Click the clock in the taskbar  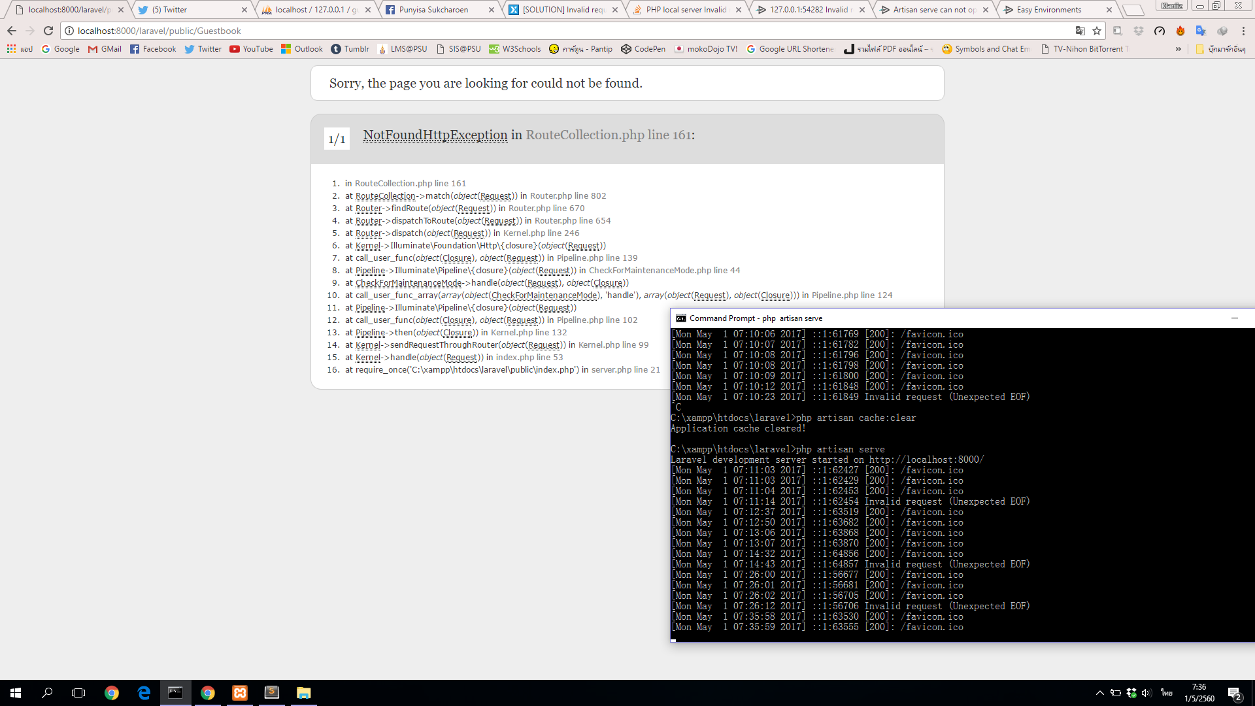pyautogui.click(x=1199, y=693)
